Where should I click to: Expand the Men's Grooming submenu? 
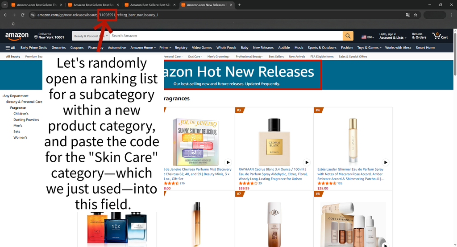(x=219, y=57)
